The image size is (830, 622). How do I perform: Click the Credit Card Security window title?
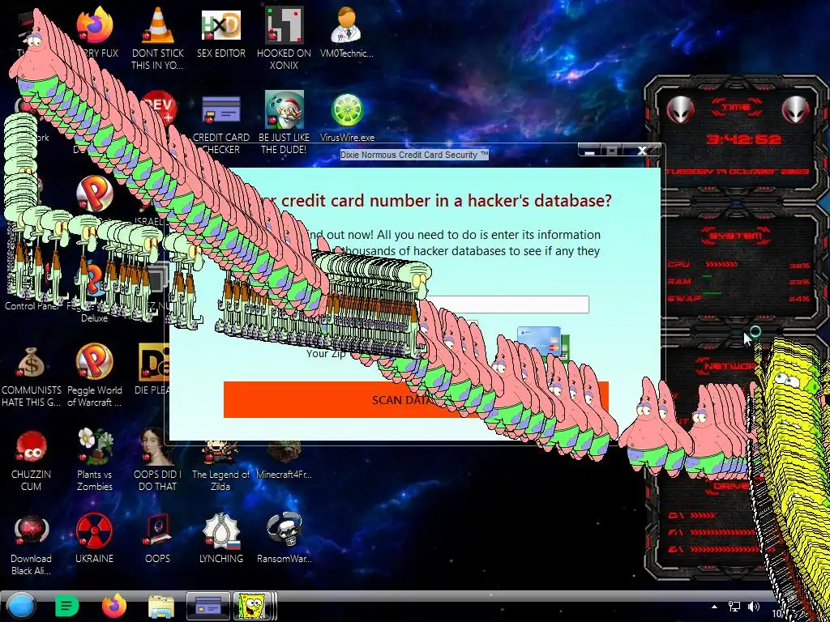tap(414, 155)
